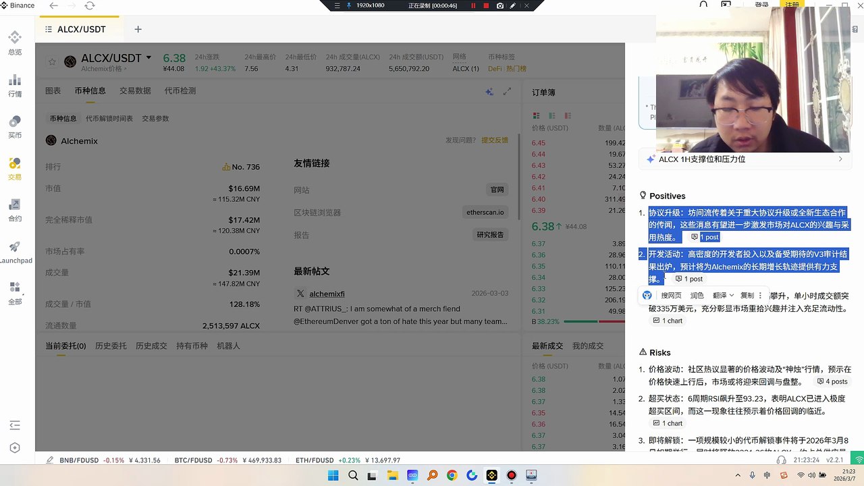Screen dimensions: 864x486
Task: Stop recording with the red square
Action: [485, 5]
